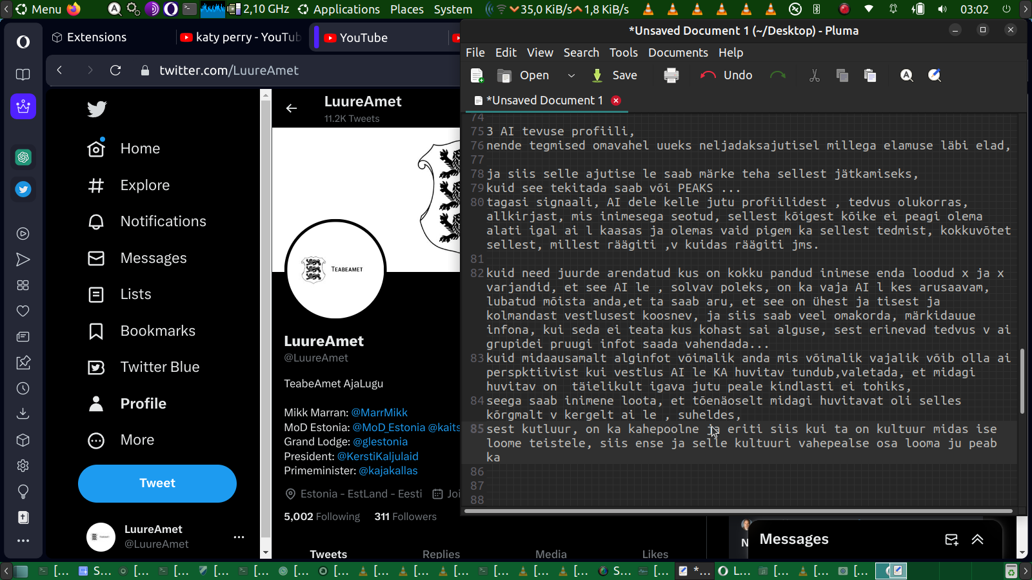The height and width of the screenshot is (580, 1032).
Task: Click the Twitter bird logo
Action: point(97,109)
